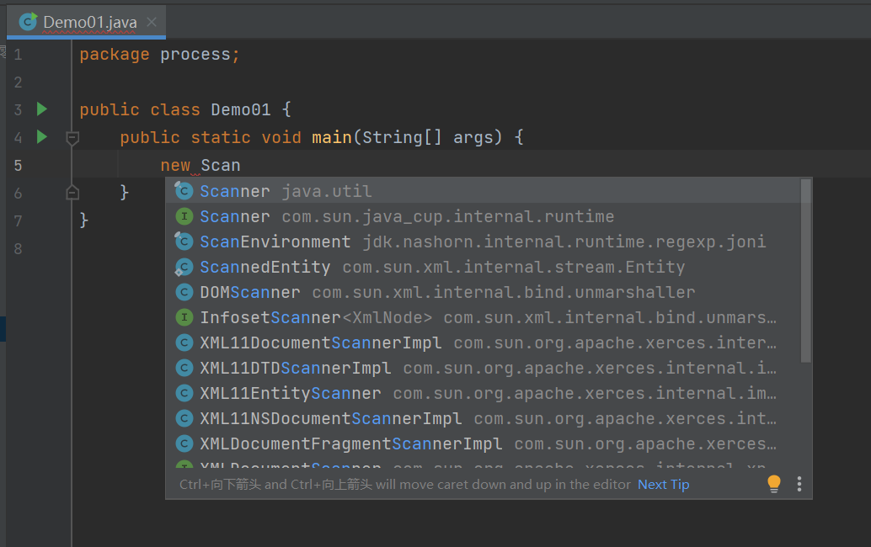Click fold end marker at closing brace
Screen dimensions: 871x547
coord(72,193)
